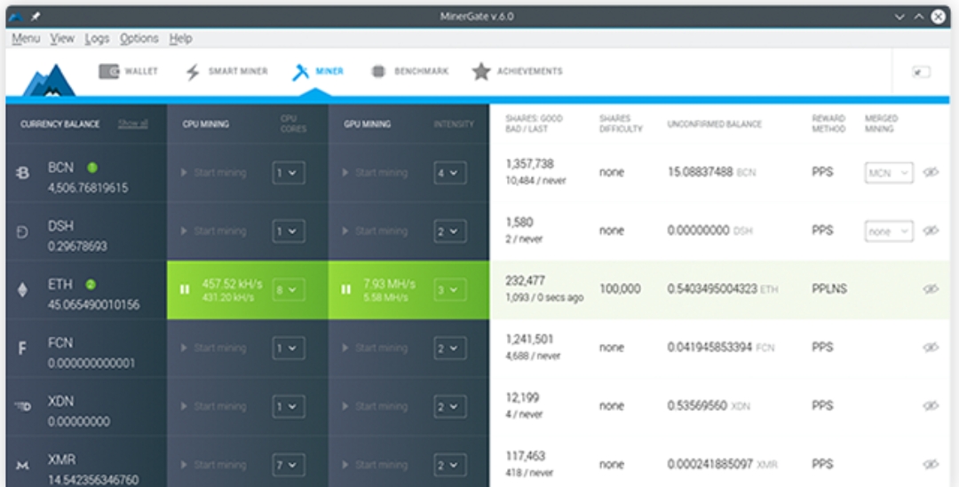This screenshot has width=959, height=487.
Task: Start BCN CPU mining
Action: pos(214,173)
